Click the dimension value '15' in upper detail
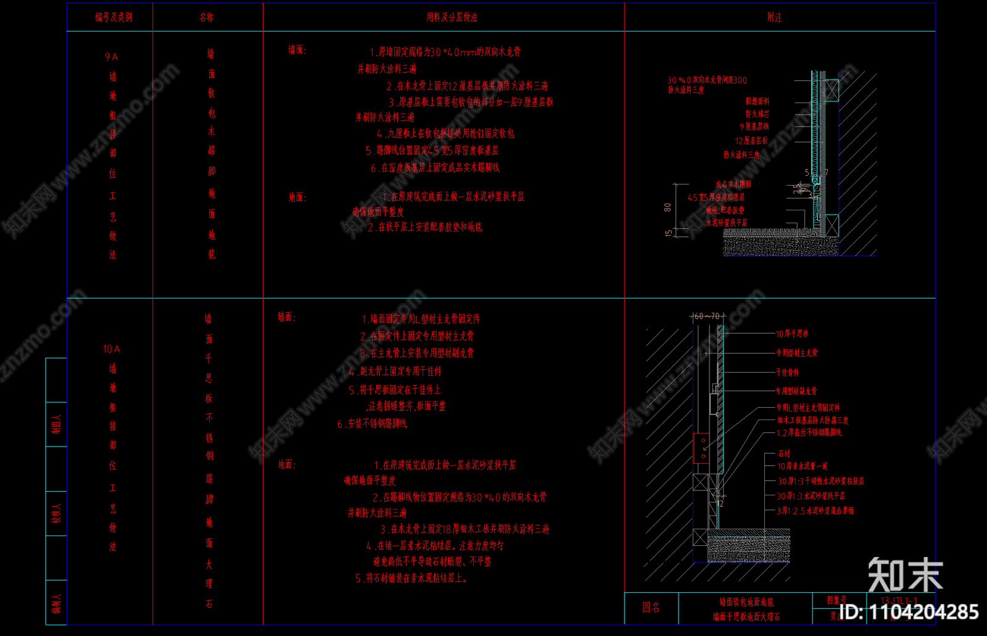Screen dimensions: 987x636 tap(668, 233)
